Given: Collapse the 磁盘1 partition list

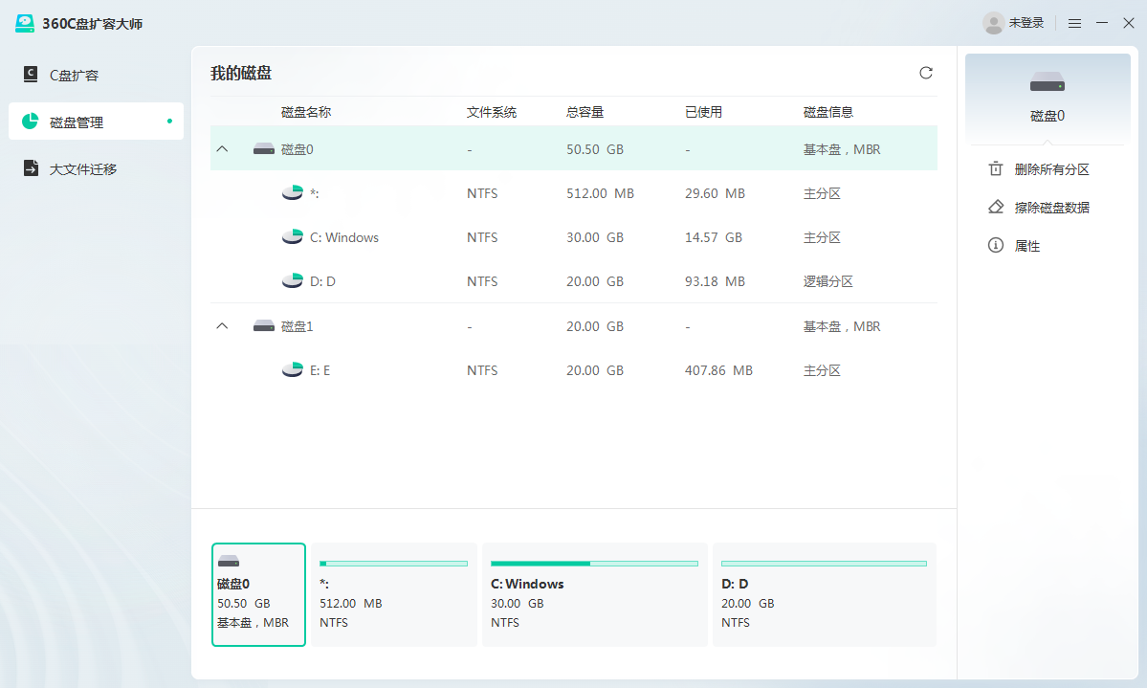Looking at the screenshot, I should tap(223, 326).
